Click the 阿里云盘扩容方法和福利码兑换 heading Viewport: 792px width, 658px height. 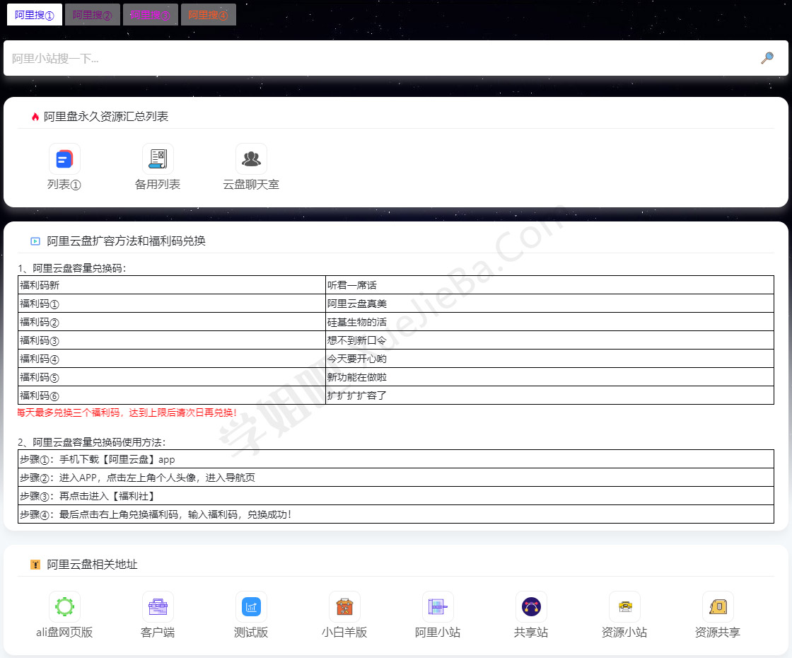point(127,241)
